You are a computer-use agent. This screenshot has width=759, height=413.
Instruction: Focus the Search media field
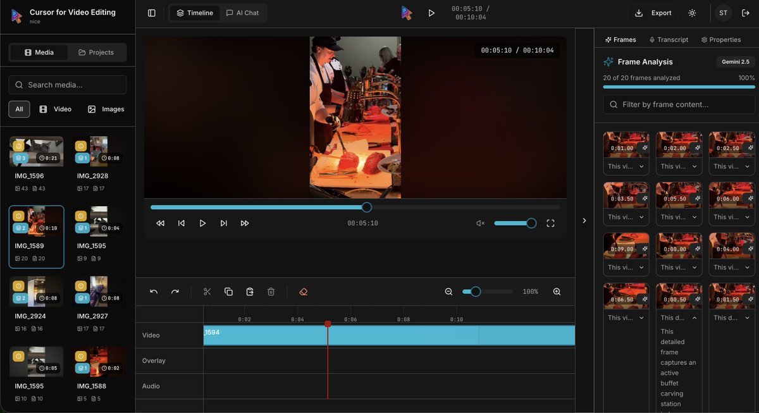68,85
